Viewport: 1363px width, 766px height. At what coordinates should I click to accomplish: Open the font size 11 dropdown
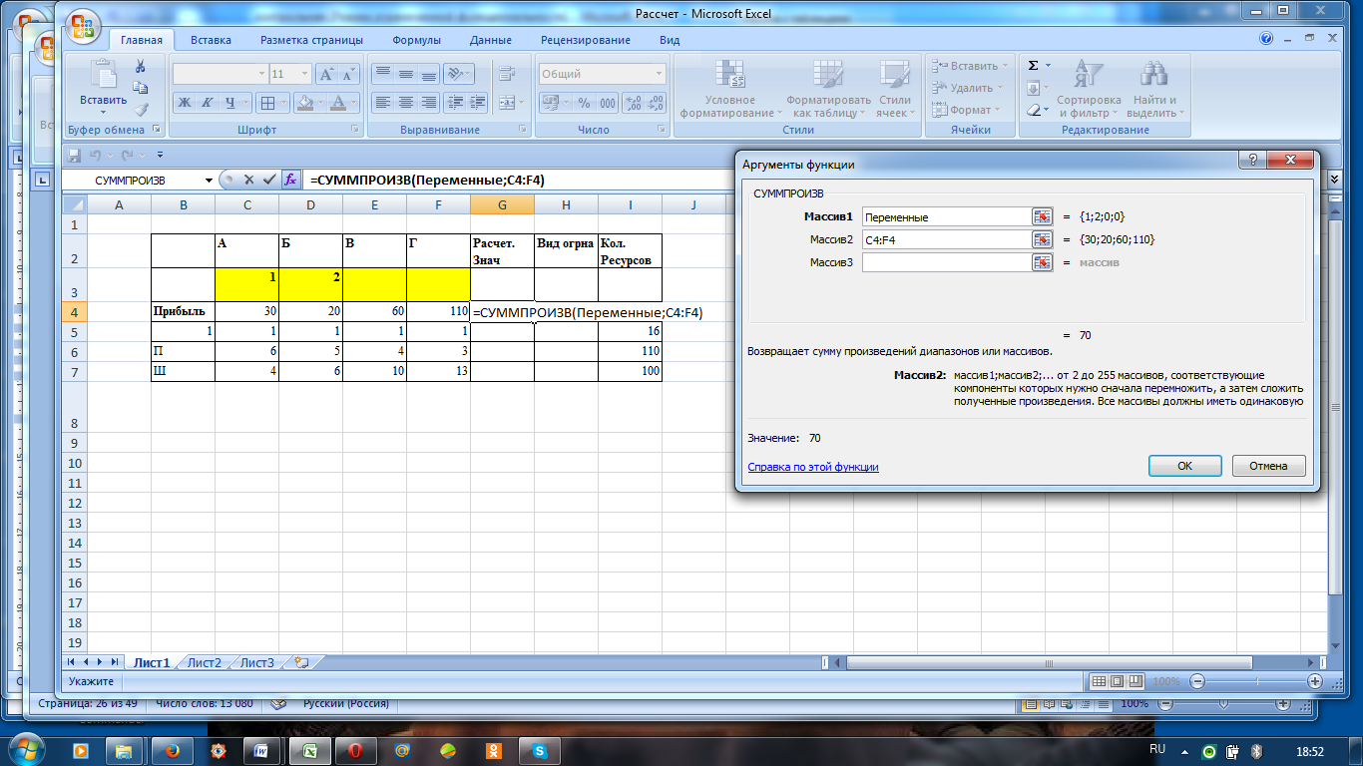pos(306,74)
